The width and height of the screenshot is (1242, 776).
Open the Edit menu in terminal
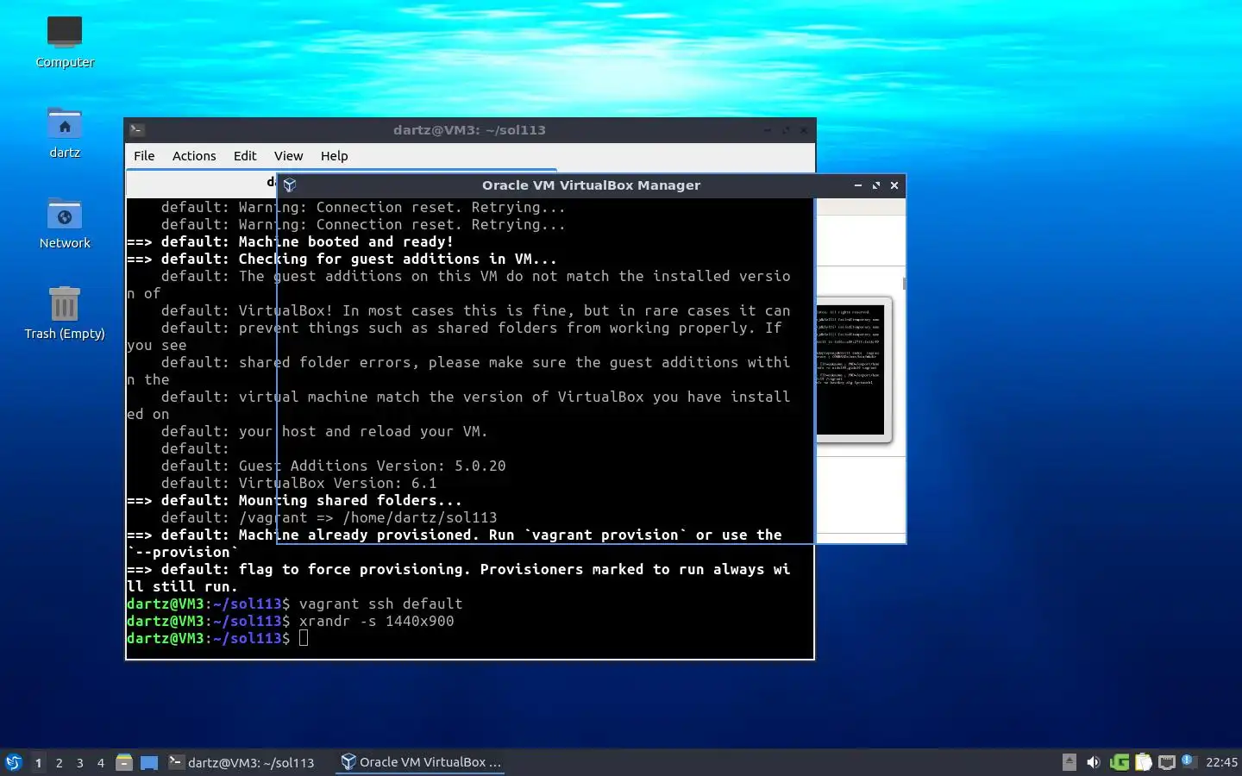(245, 156)
